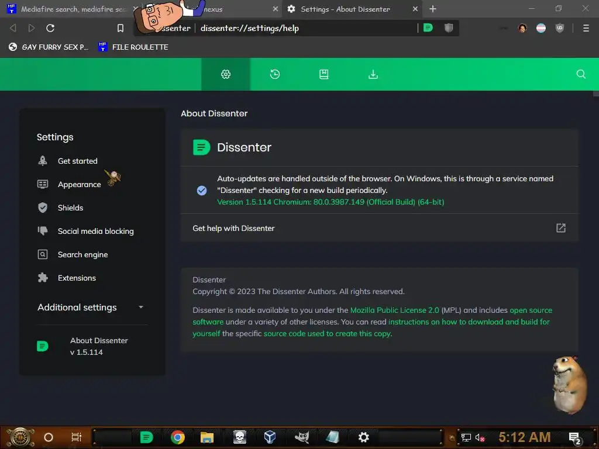Viewport: 599px width, 449px height.
Task: Click the blue update checkmark icon
Action: [202, 190]
